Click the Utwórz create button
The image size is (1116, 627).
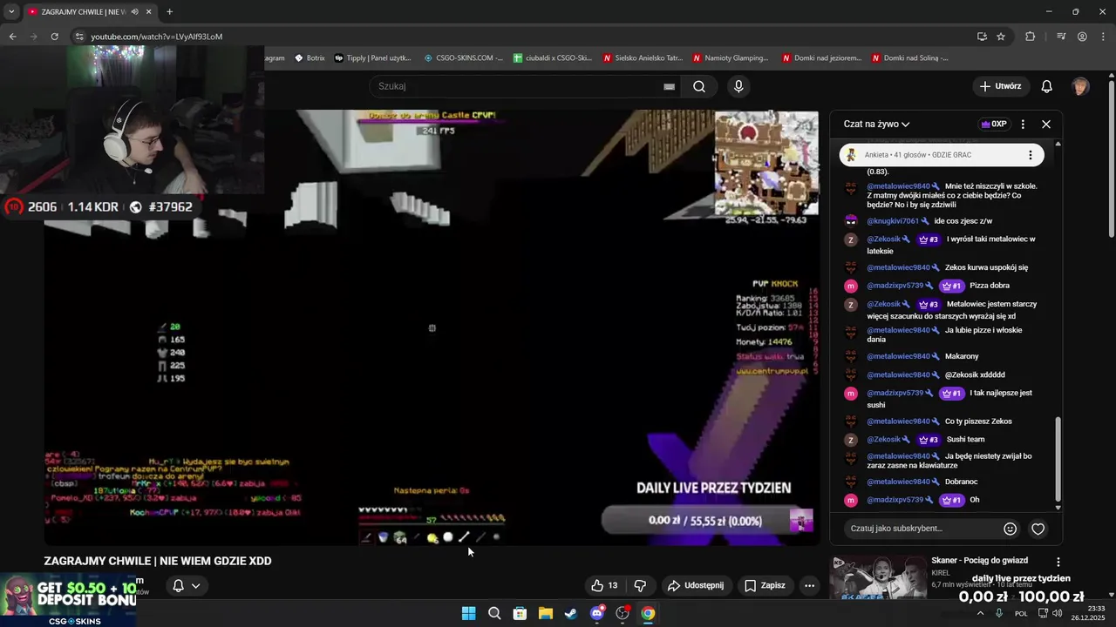(1000, 86)
